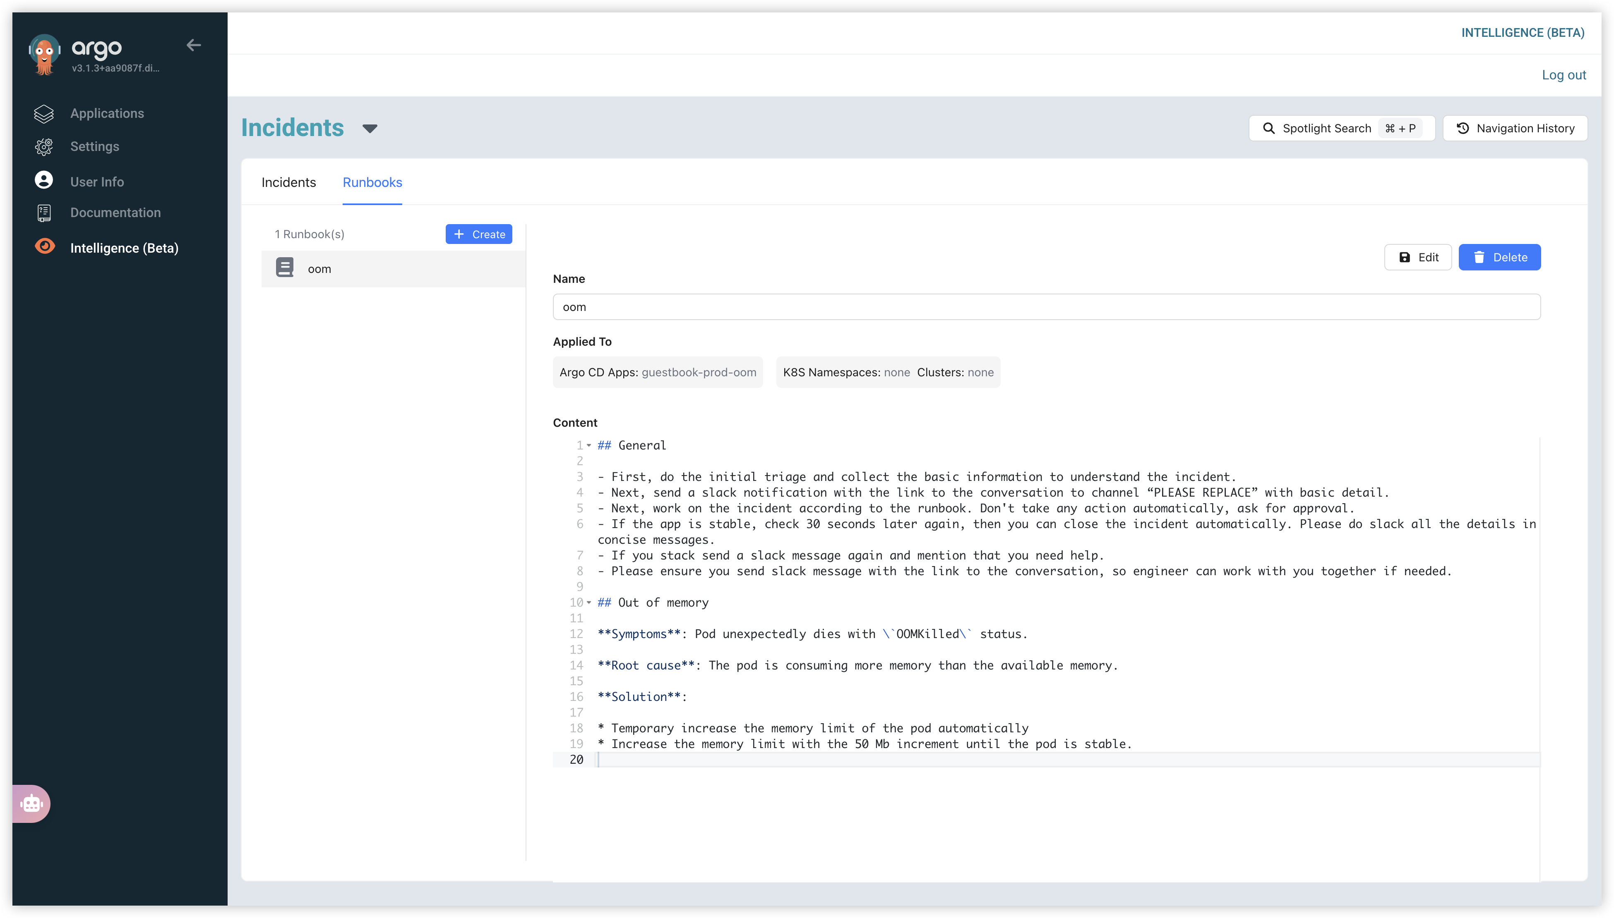Click the Intelligence (Beta) eye icon

click(45, 246)
